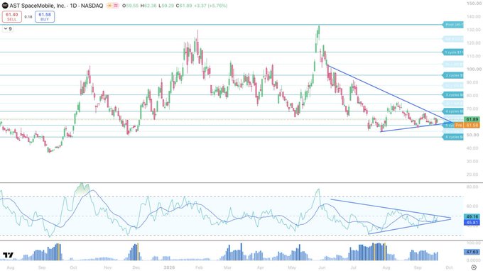Click the sun-shaped market status icon
This screenshot has height=271, width=483.
point(109,6)
